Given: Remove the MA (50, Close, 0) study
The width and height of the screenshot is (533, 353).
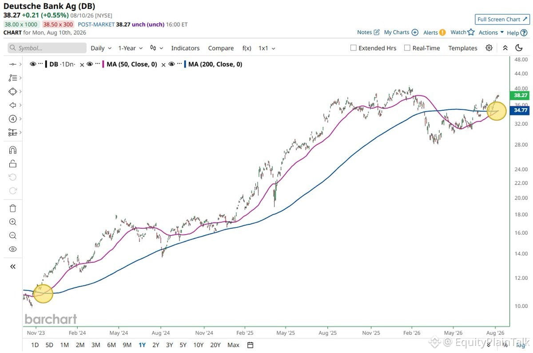Looking at the screenshot, I should click(x=163, y=65).
